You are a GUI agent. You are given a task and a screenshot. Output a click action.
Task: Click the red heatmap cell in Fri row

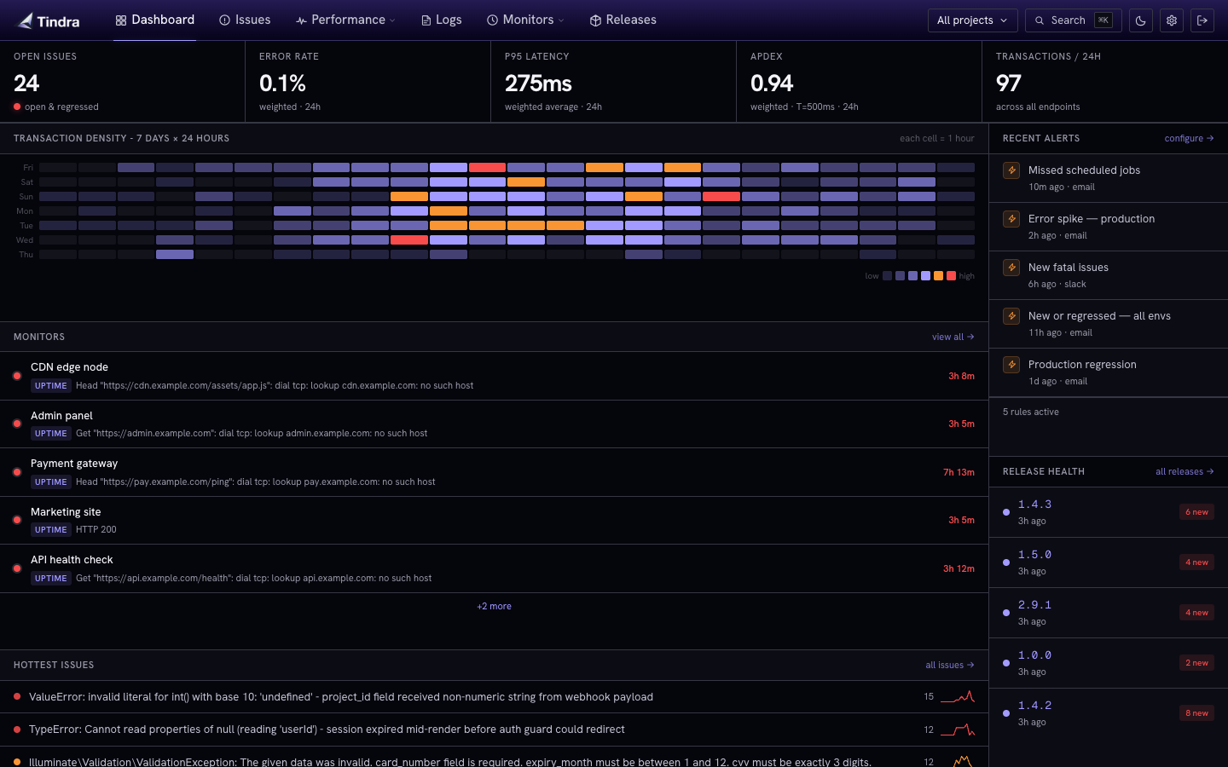click(x=487, y=168)
